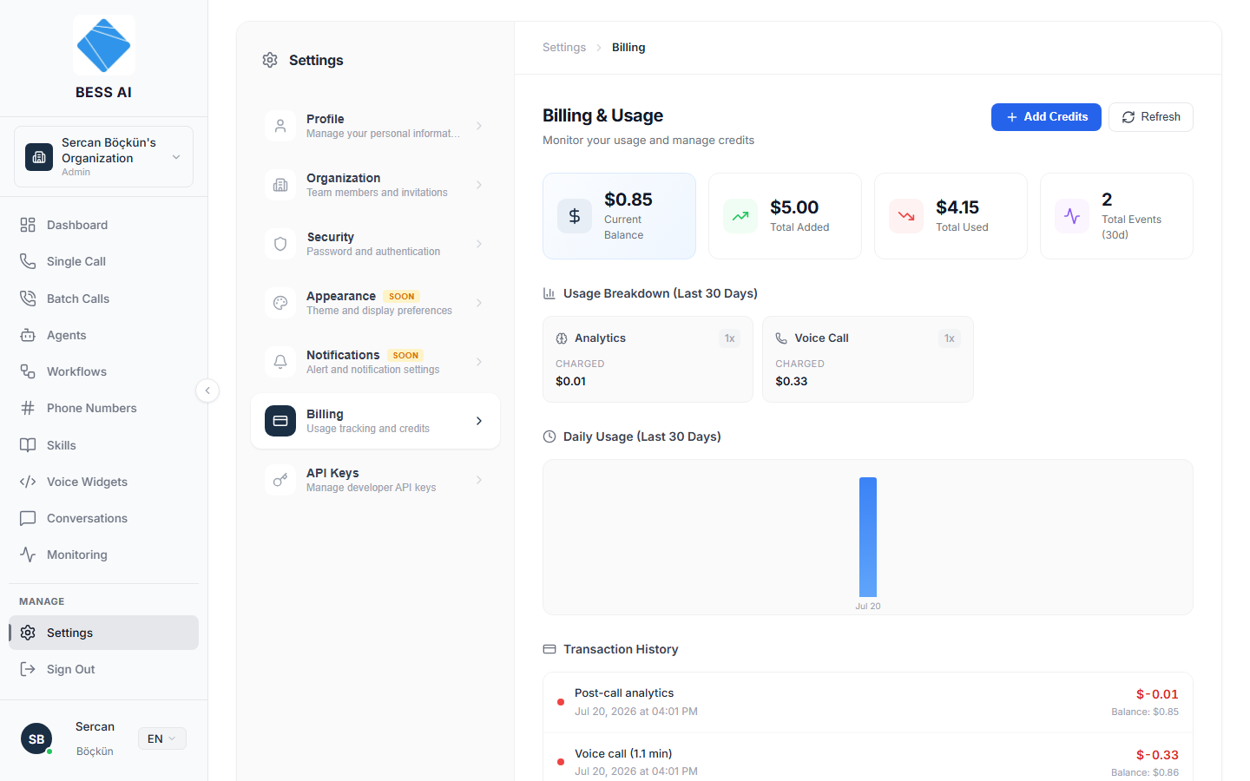Click the $0.85 current balance value
1250x781 pixels.
click(x=628, y=200)
